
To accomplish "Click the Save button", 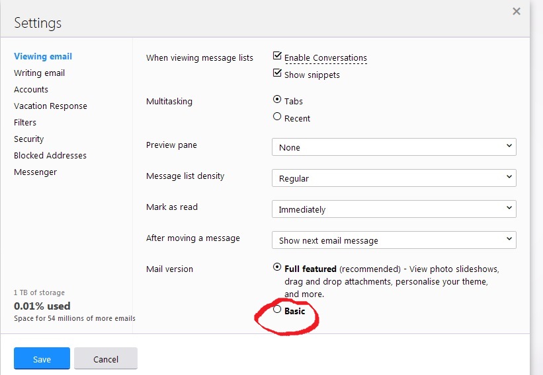I will click(42, 359).
